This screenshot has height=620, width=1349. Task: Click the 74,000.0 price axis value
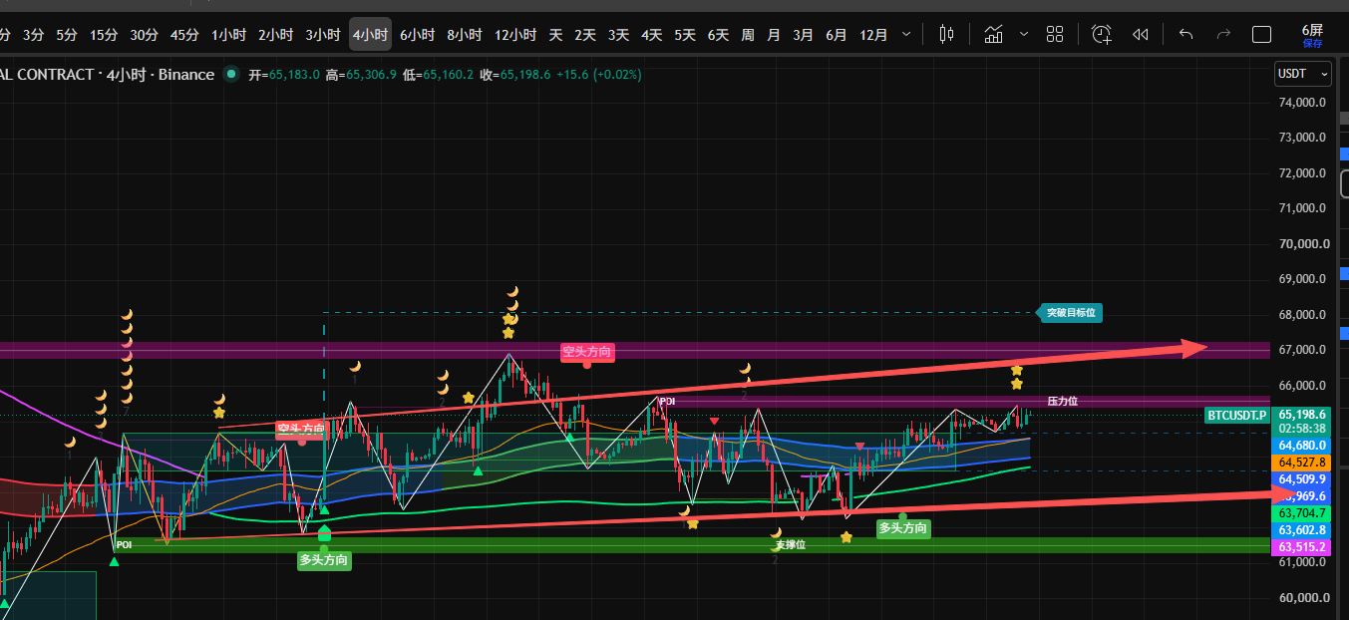click(1302, 102)
